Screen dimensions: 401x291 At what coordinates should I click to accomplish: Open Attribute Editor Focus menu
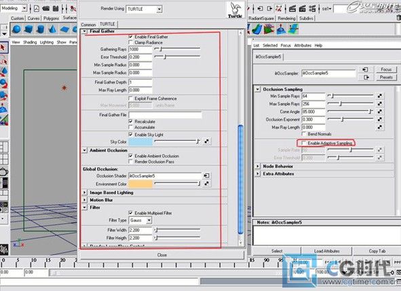click(286, 46)
